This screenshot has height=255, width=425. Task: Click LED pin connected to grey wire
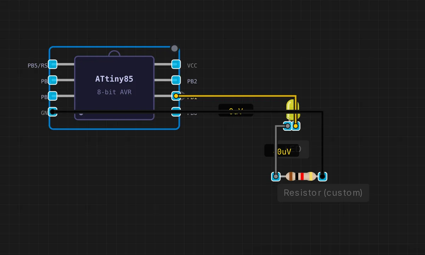click(x=288, y=126)
